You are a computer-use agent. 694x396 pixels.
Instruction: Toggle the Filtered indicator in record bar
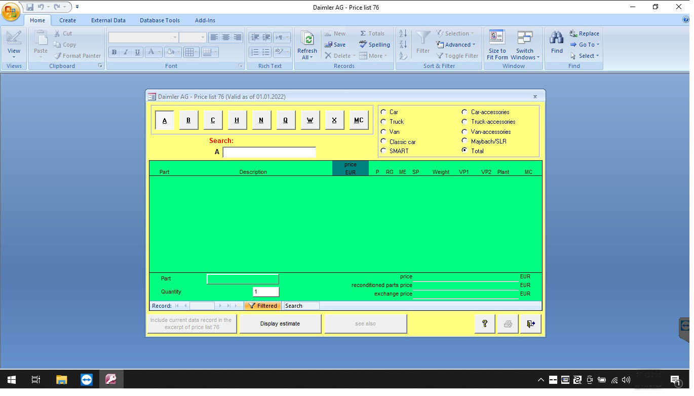(x=262, y=306)
